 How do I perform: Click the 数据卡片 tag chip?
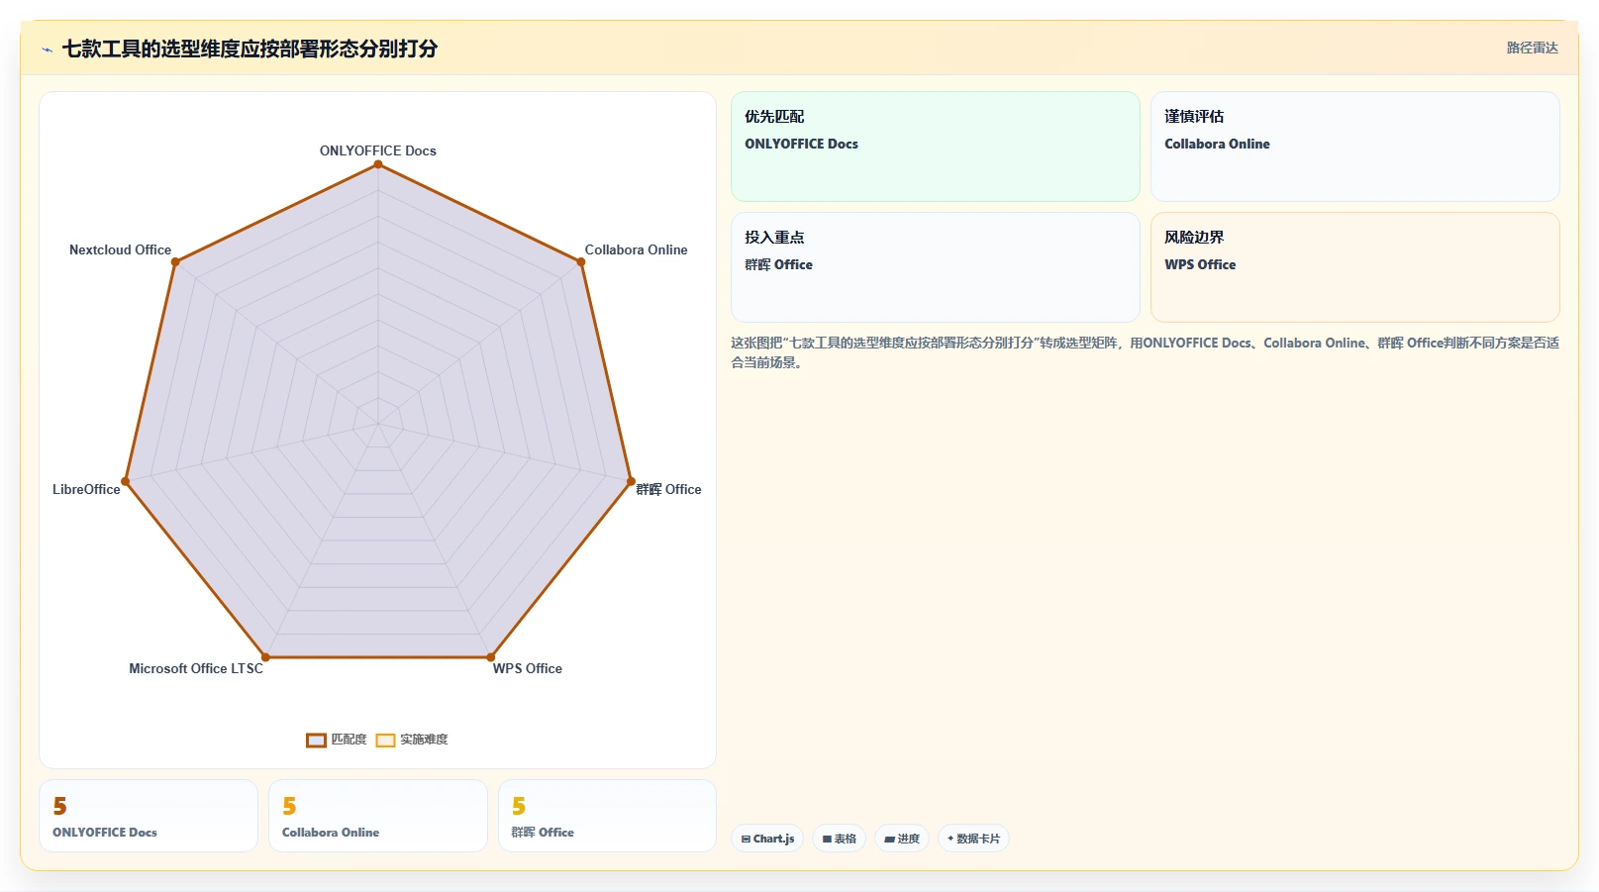pos(973,839)
